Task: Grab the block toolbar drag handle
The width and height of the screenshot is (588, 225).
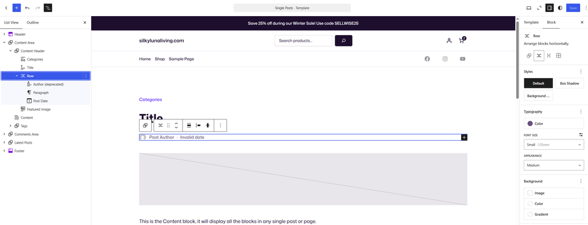Action: pyautogui.click(x=168, y=126)
